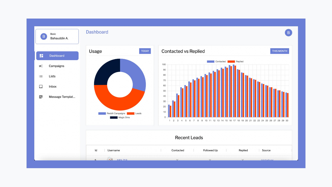Open the Inbox menu item

pyautogui.click(x=53, y=86)
